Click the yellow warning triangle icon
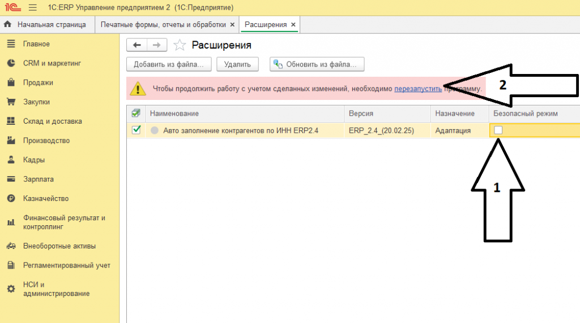The image size is (580, 323). pos(138,89)
